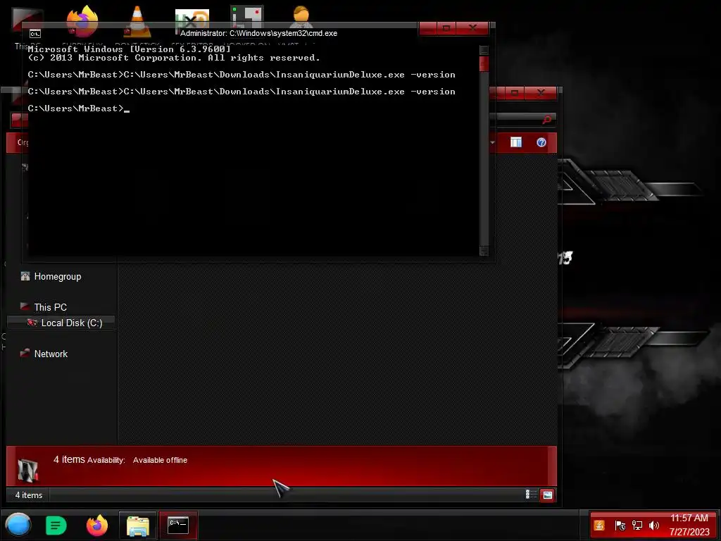Select Network in Explorer navigation pane

pos(51,354)
